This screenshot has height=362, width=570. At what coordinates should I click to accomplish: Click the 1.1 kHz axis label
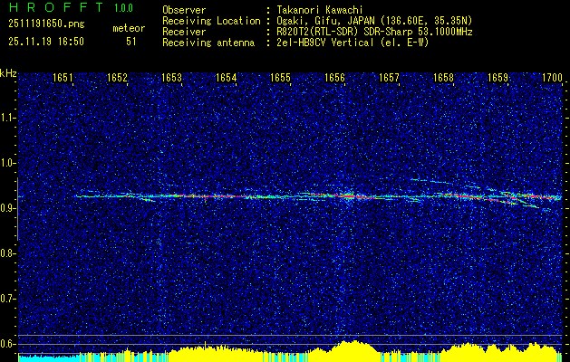[8, 117]
